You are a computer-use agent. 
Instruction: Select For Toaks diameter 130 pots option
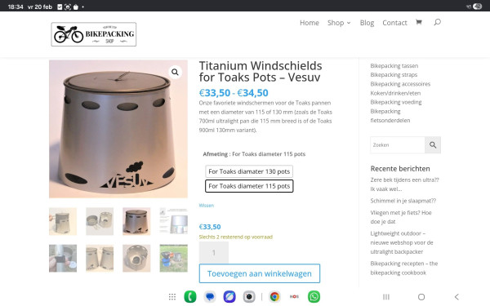tap(249, 171)
